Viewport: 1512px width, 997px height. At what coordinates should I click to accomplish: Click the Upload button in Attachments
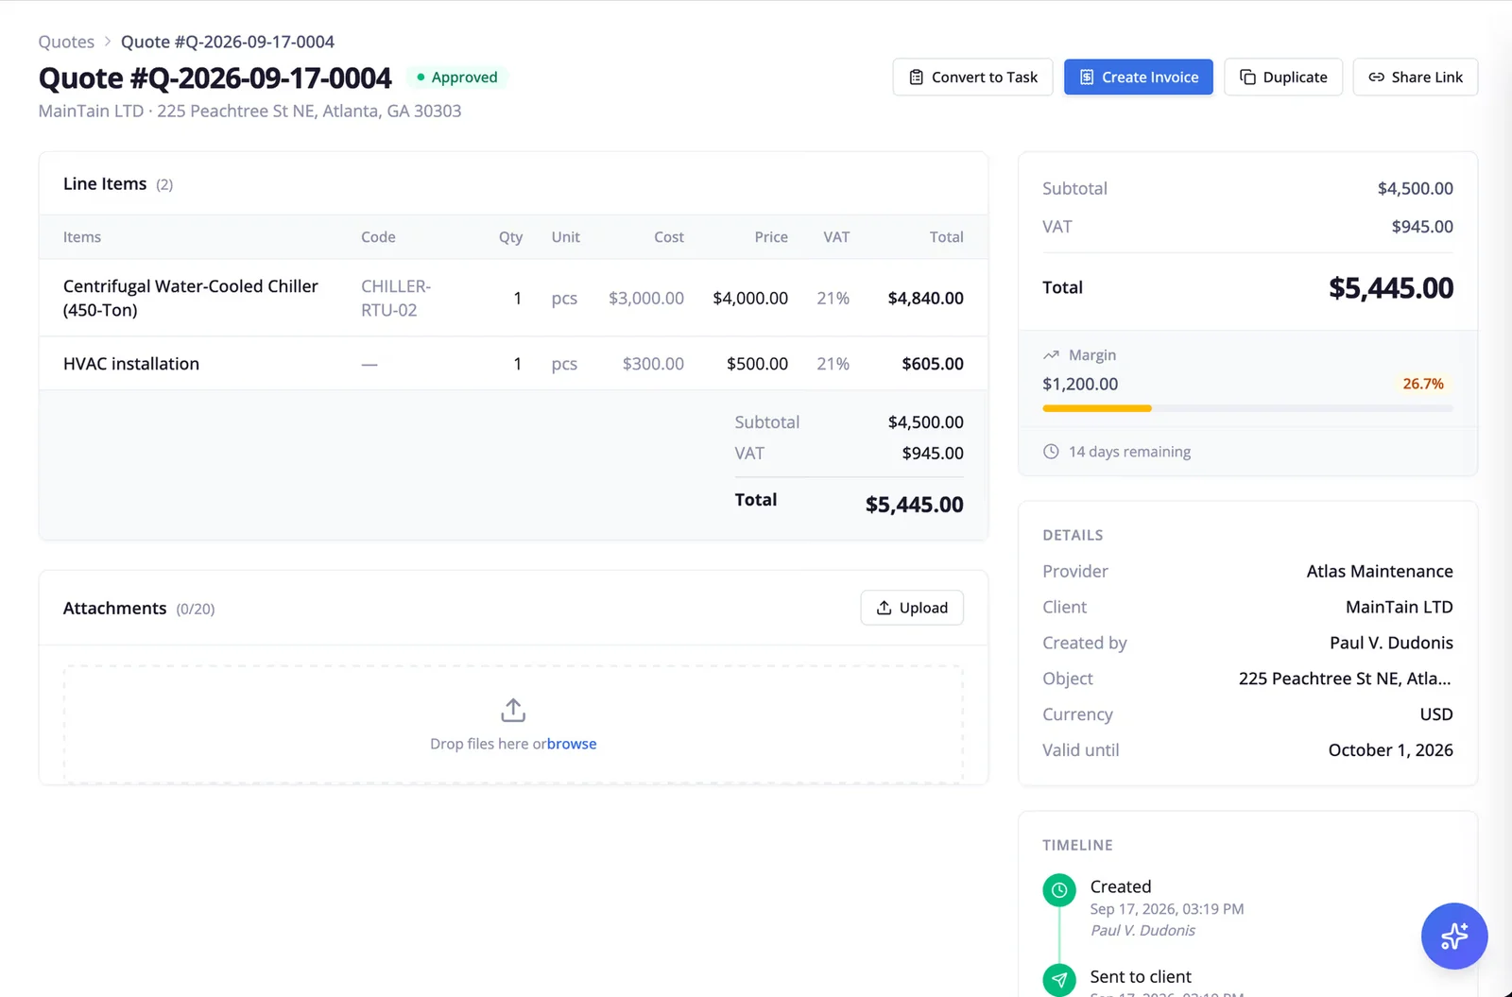[x=912, y=608]
